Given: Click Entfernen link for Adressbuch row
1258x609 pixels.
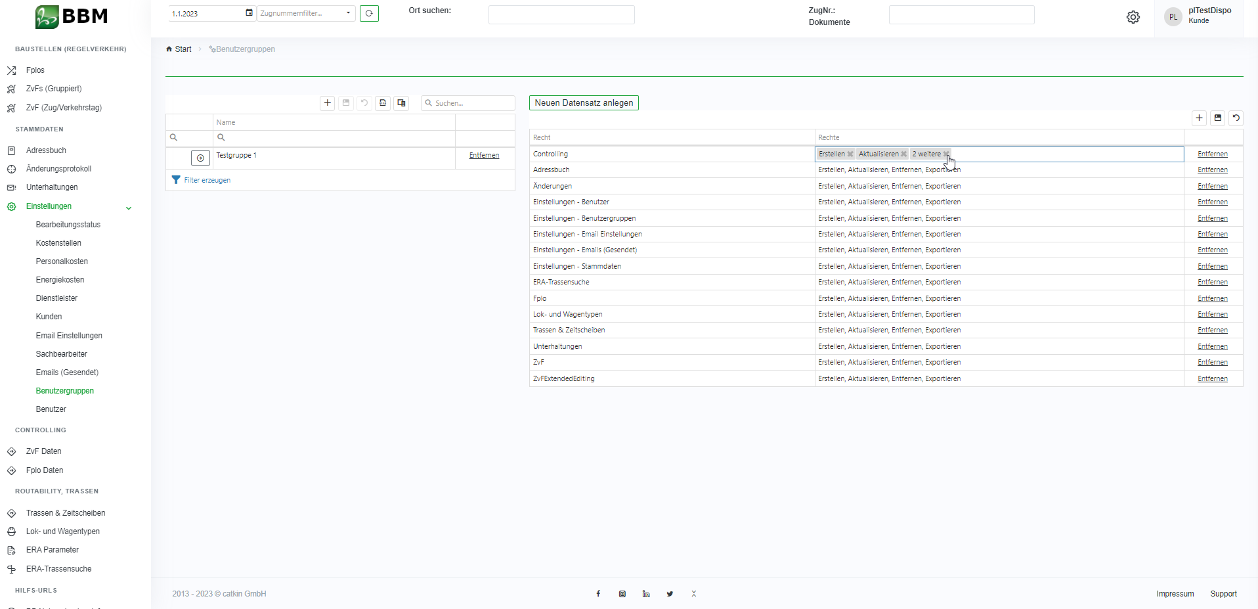Looking at the screenshot, I should (1212, 170).
